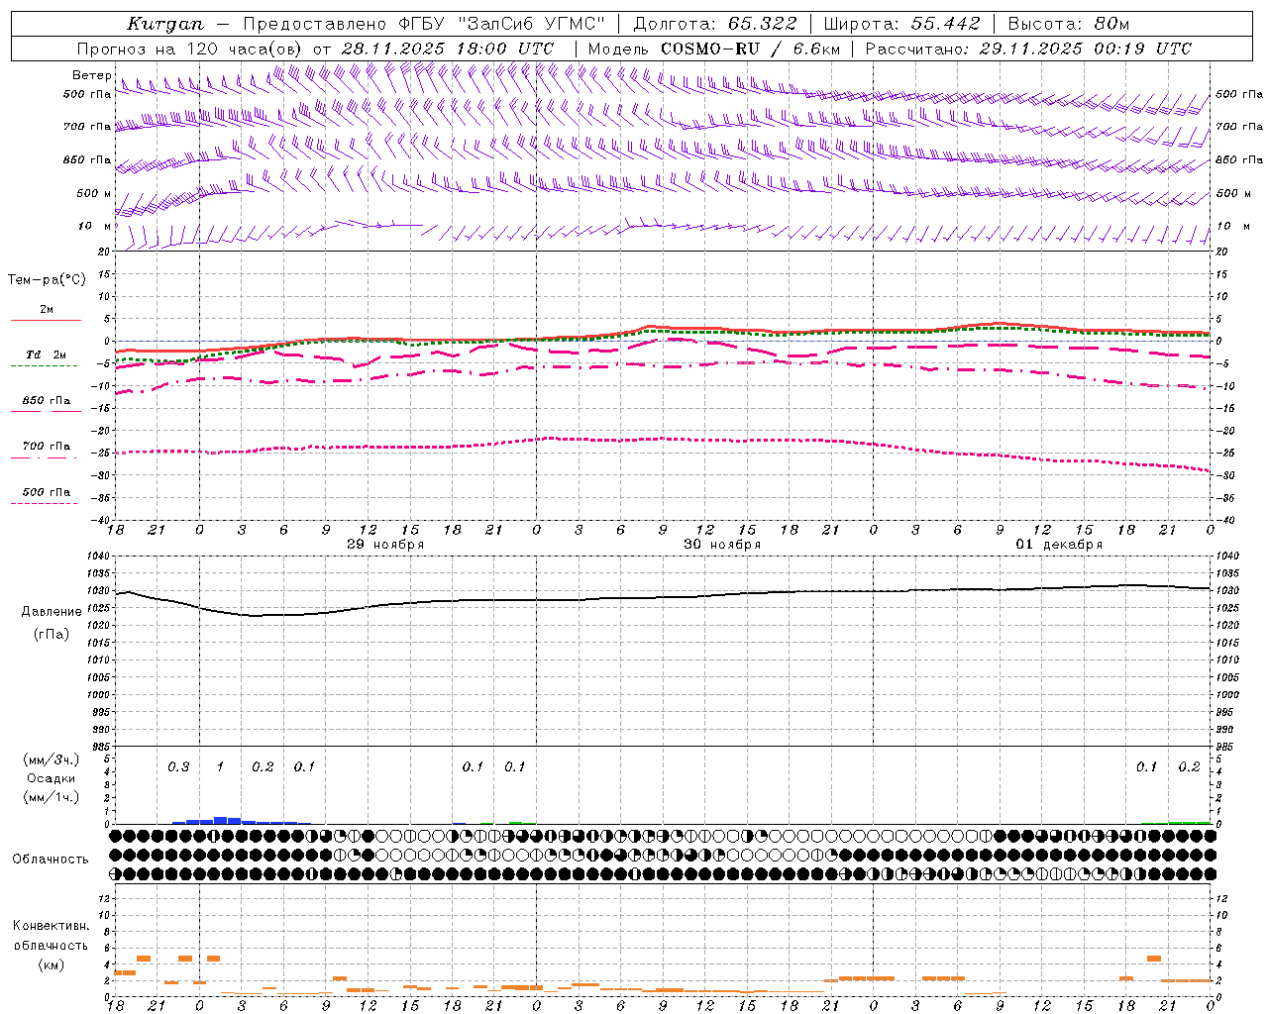Click the "Облачность" cloud cover label
Image resolution: width=1268 pixels, height=1014 pixels.
51,859
